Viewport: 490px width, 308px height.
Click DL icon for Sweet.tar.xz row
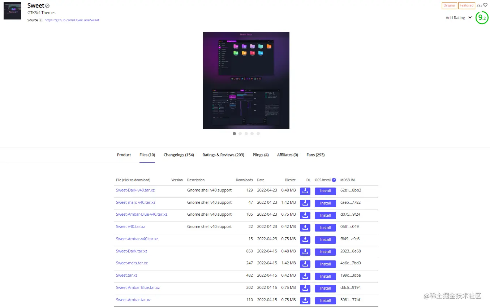coord(305,276)
